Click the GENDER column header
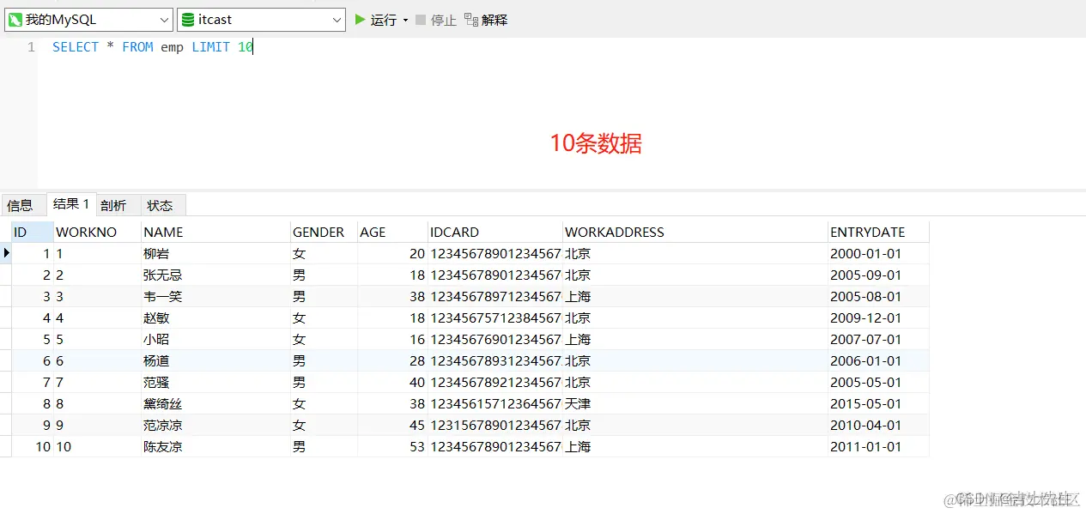Viewport: 1086px width, 514px height. tap(324, 232)
